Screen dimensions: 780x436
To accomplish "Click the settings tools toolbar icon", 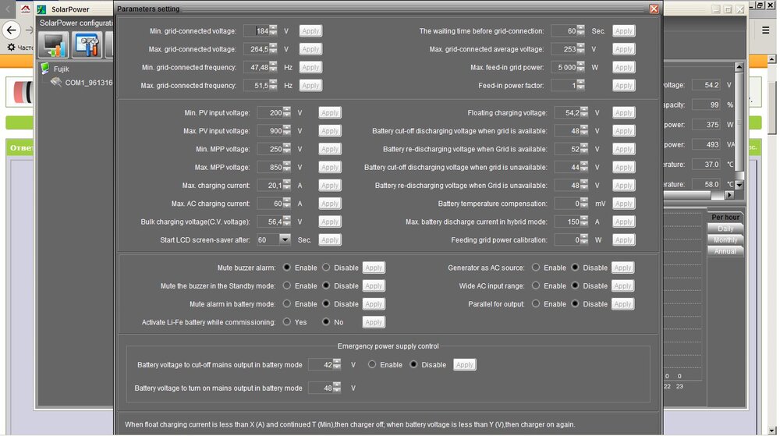I will (87, 44).
